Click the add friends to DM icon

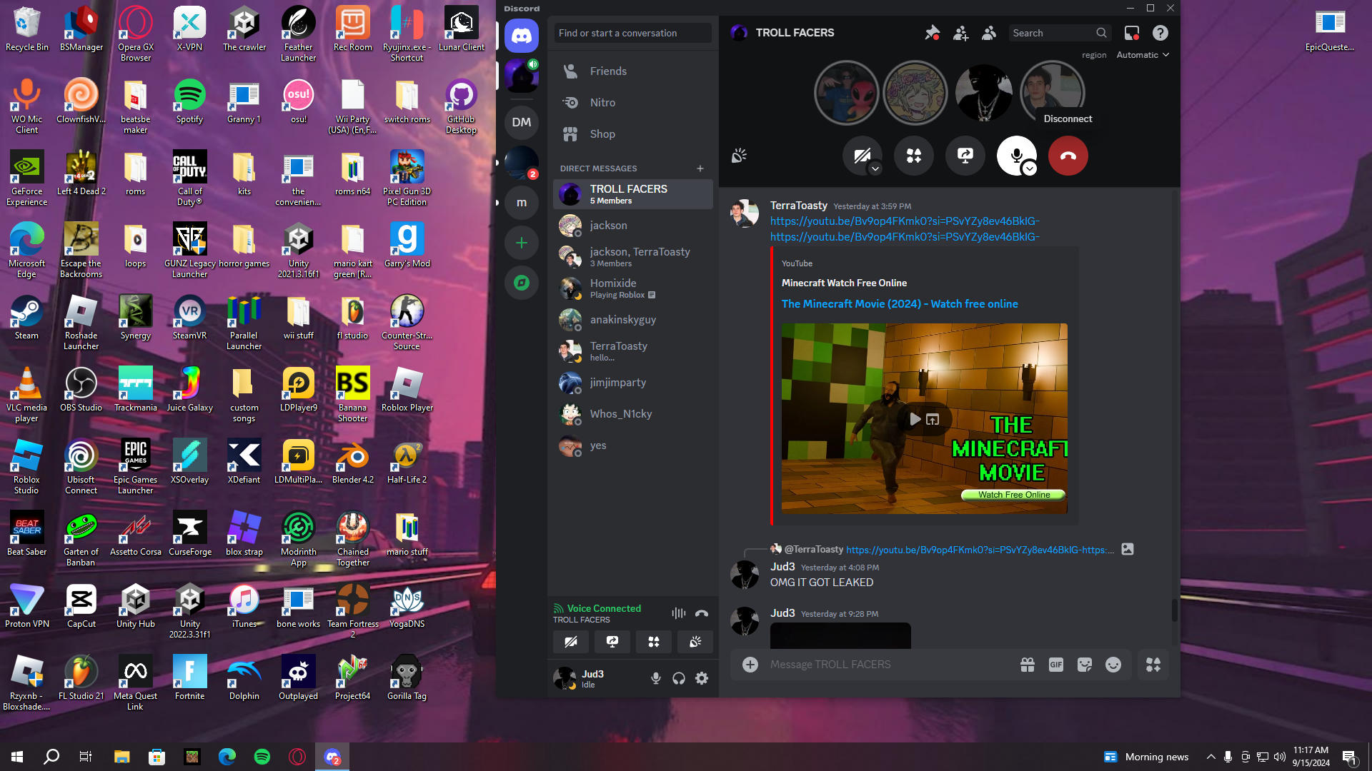960,33
